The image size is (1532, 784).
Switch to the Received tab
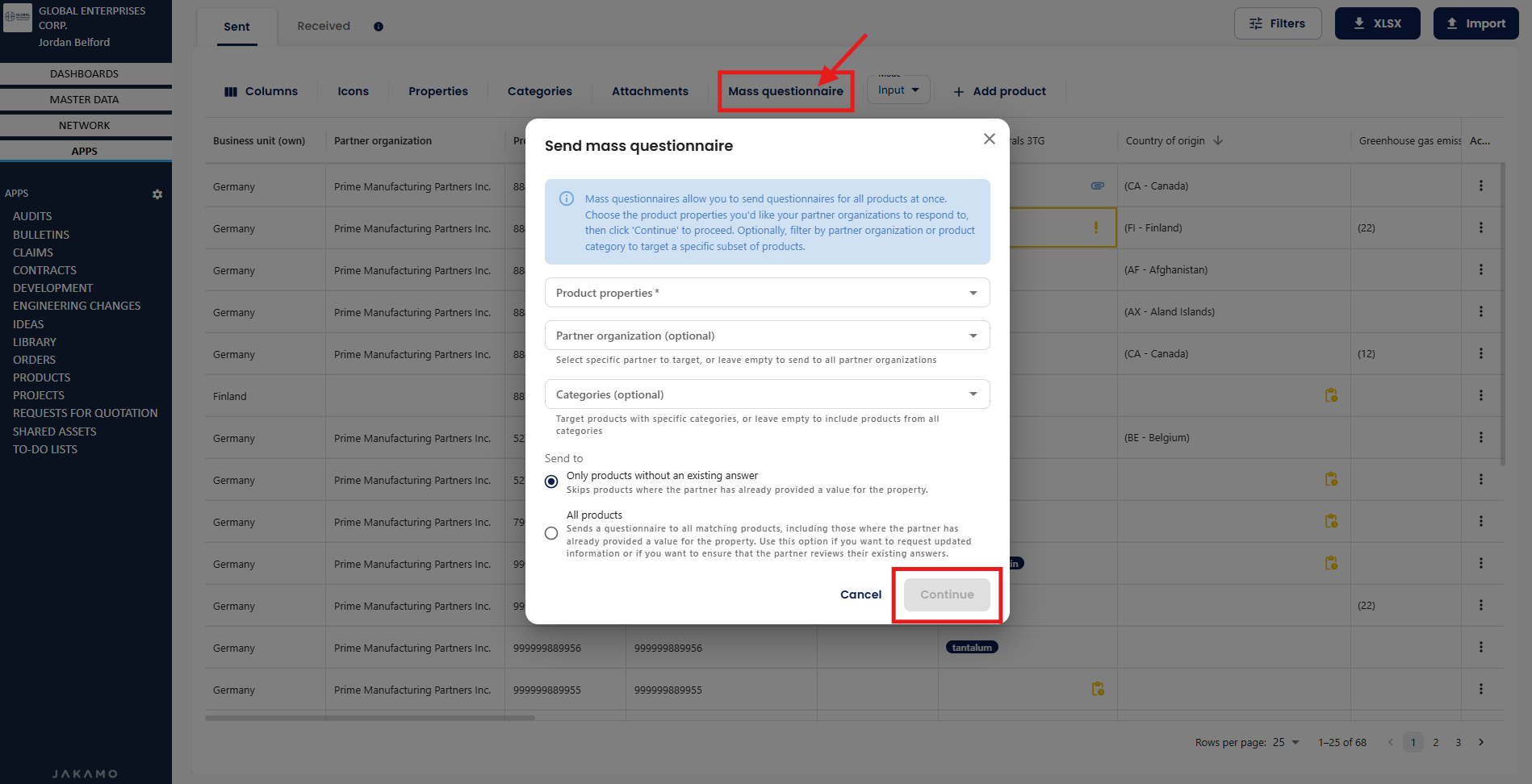324,26
